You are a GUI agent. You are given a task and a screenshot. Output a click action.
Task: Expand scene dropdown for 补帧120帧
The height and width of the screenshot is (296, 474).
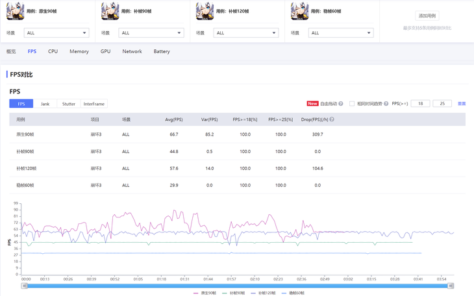pos(246,32)
